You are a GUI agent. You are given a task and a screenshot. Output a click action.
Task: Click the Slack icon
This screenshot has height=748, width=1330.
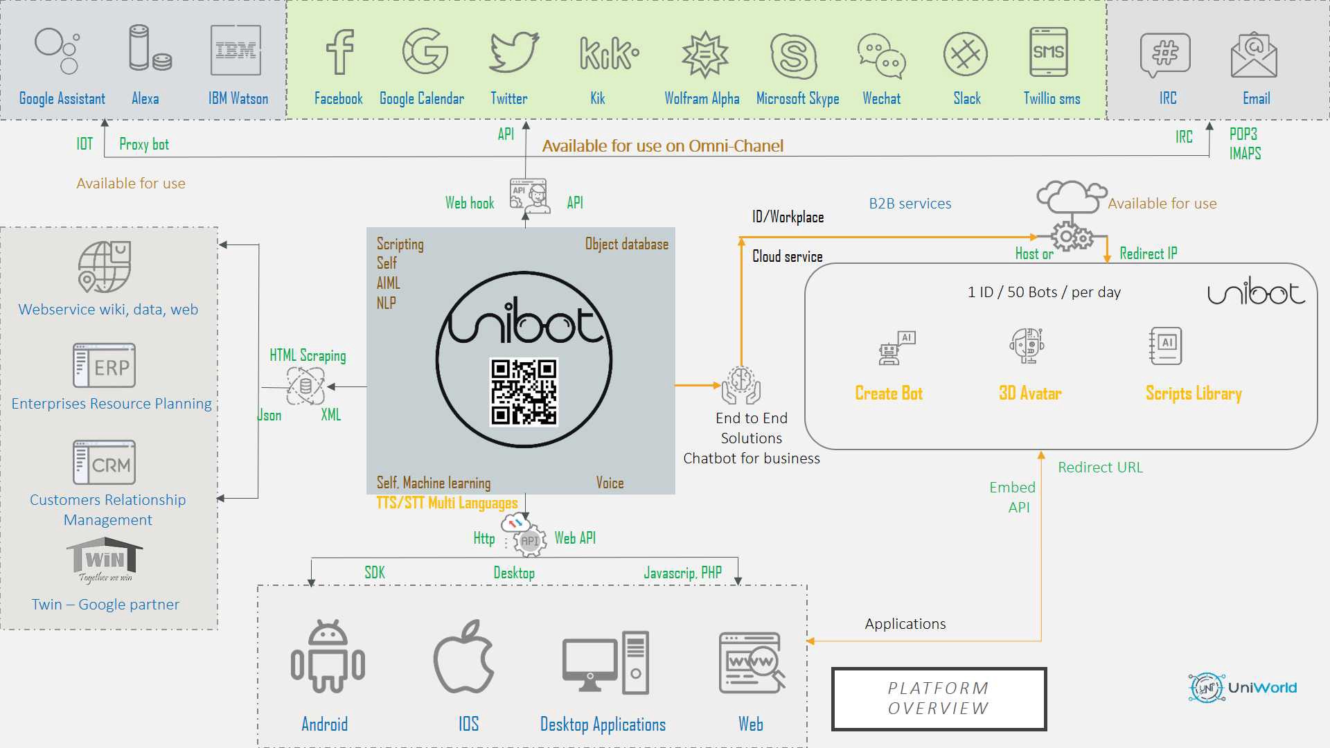tap(966, 53)
